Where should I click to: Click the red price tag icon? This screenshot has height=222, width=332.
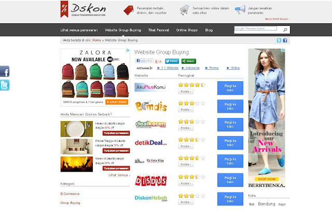click(129, 10)
